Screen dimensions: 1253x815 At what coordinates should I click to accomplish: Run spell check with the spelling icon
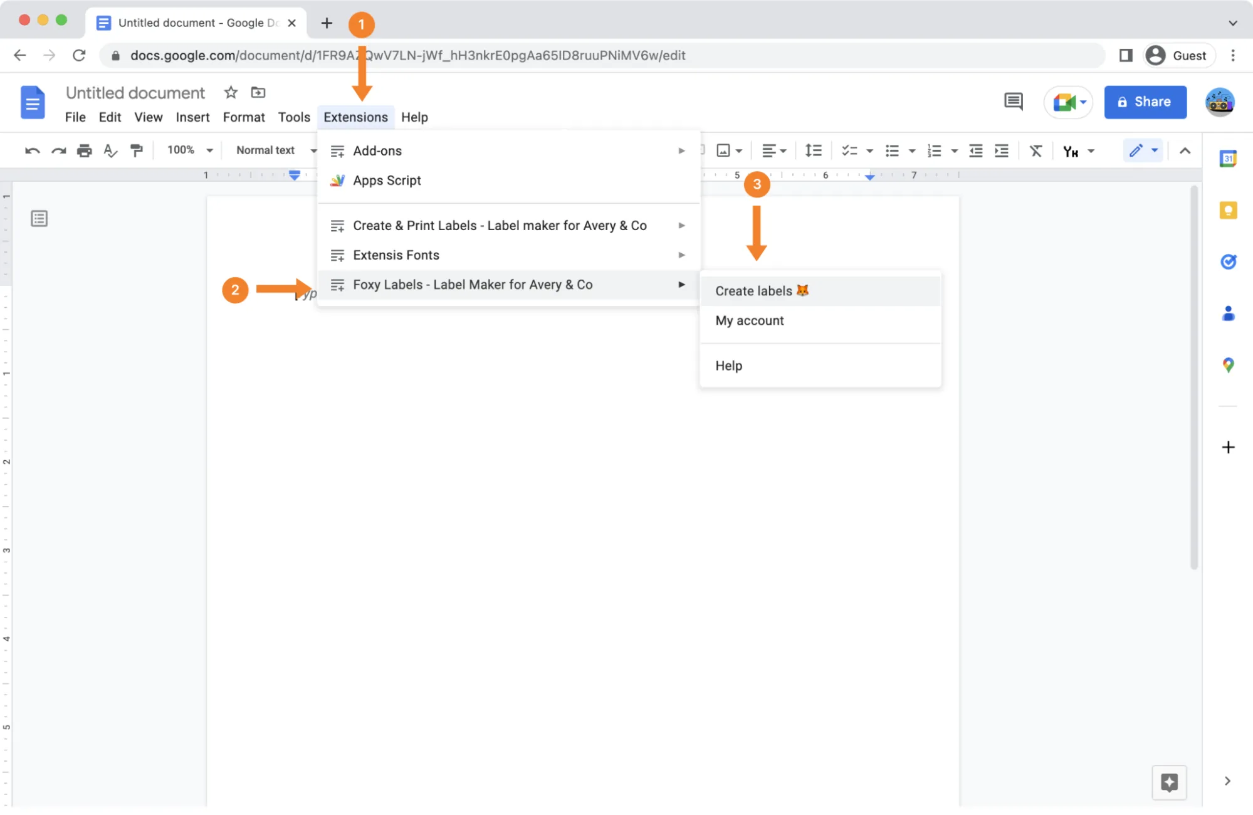110,150
